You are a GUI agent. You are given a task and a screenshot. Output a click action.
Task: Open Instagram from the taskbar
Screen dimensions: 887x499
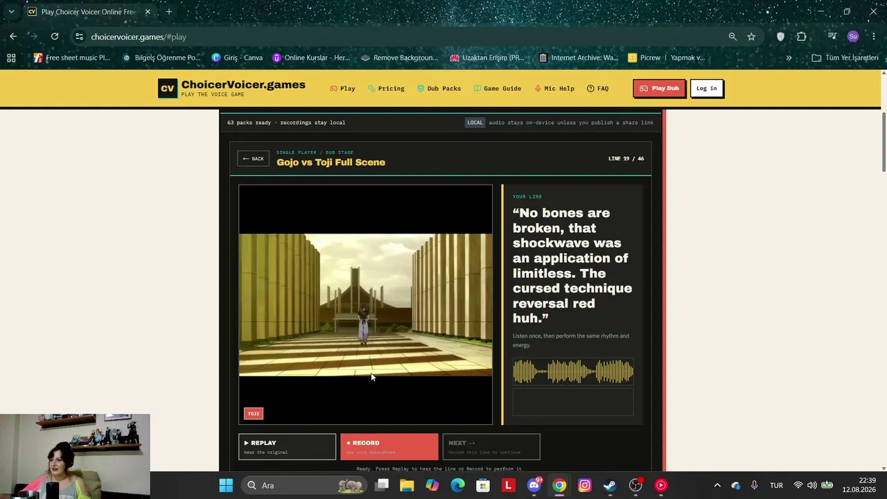[584, 485]
